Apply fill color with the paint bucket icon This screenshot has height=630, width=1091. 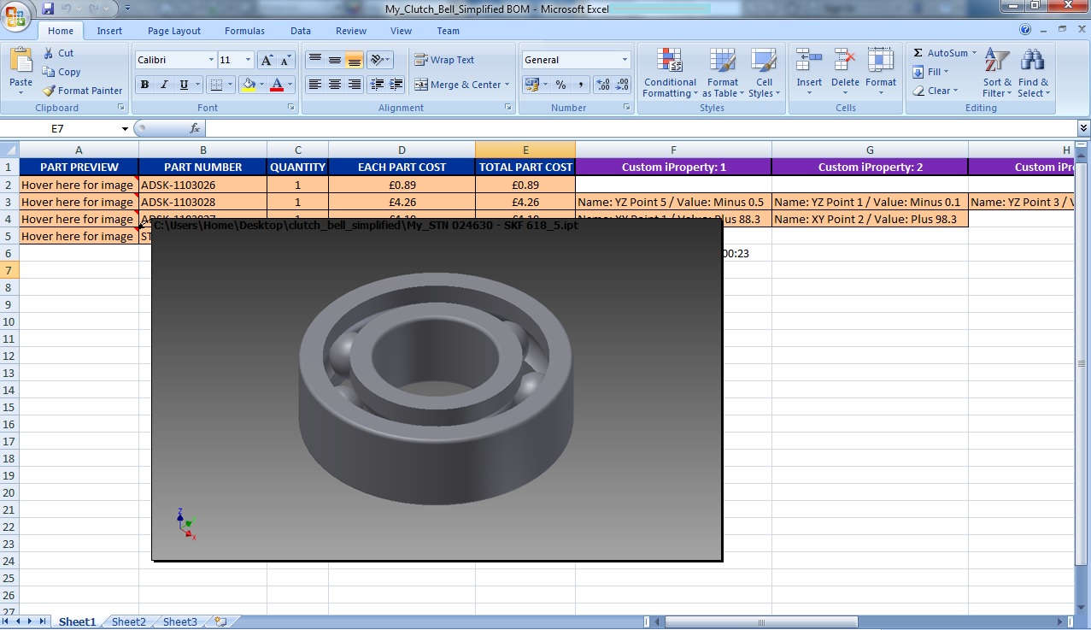coord(249,85)
